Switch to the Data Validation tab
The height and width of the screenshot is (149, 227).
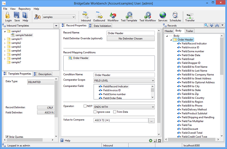100,26
